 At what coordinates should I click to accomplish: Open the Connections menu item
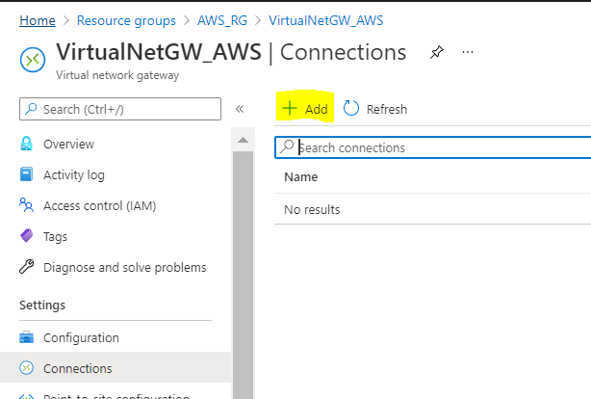click(77, 368)
